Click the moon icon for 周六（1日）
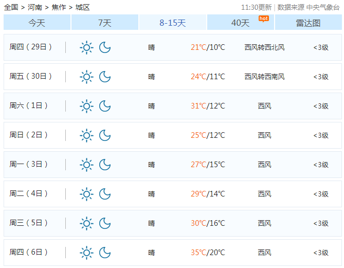Screen dimensions: 344x268 click(105, 106)
